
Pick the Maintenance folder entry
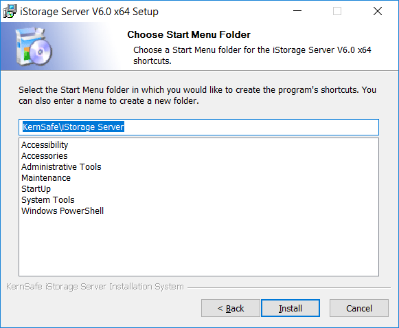tap(46, 177)
